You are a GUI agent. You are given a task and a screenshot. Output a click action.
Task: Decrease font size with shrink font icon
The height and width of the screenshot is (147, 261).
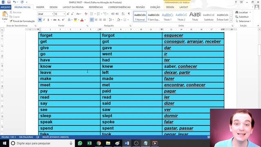(72, 14)
